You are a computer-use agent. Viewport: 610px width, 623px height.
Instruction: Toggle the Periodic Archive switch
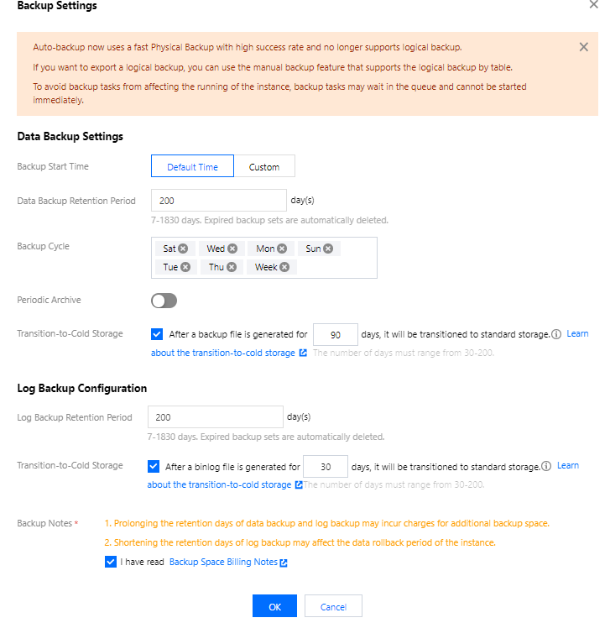[164, 301]
